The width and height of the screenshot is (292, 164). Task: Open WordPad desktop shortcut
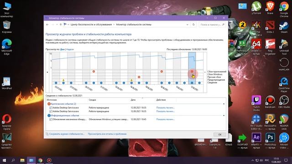(7, 83)
